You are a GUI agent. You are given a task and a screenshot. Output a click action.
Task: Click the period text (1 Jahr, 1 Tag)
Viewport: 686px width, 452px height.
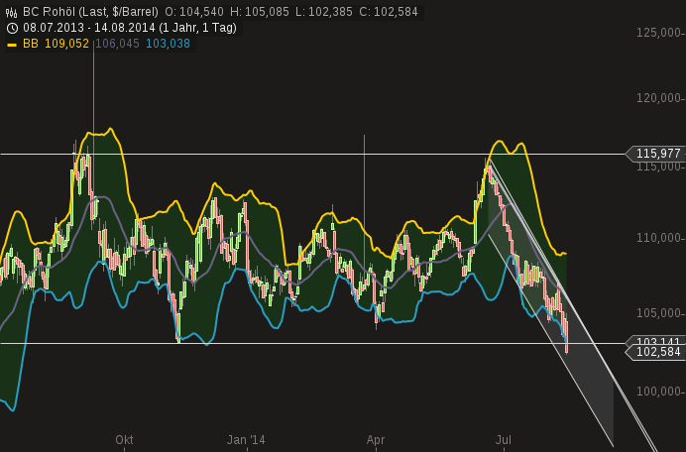[197, 28]
